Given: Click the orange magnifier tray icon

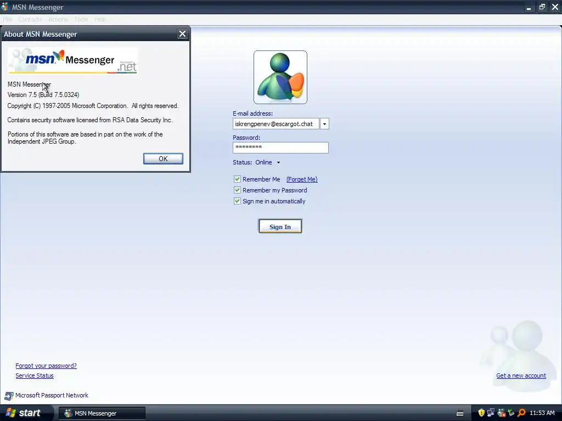Looking at the screenshot, I should (x=521, y=413).
